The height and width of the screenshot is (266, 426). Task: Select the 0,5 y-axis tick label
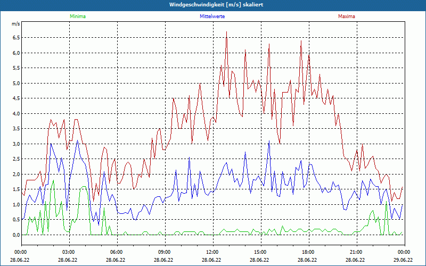17,220
